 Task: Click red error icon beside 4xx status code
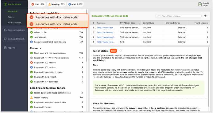tap(32, 17)
